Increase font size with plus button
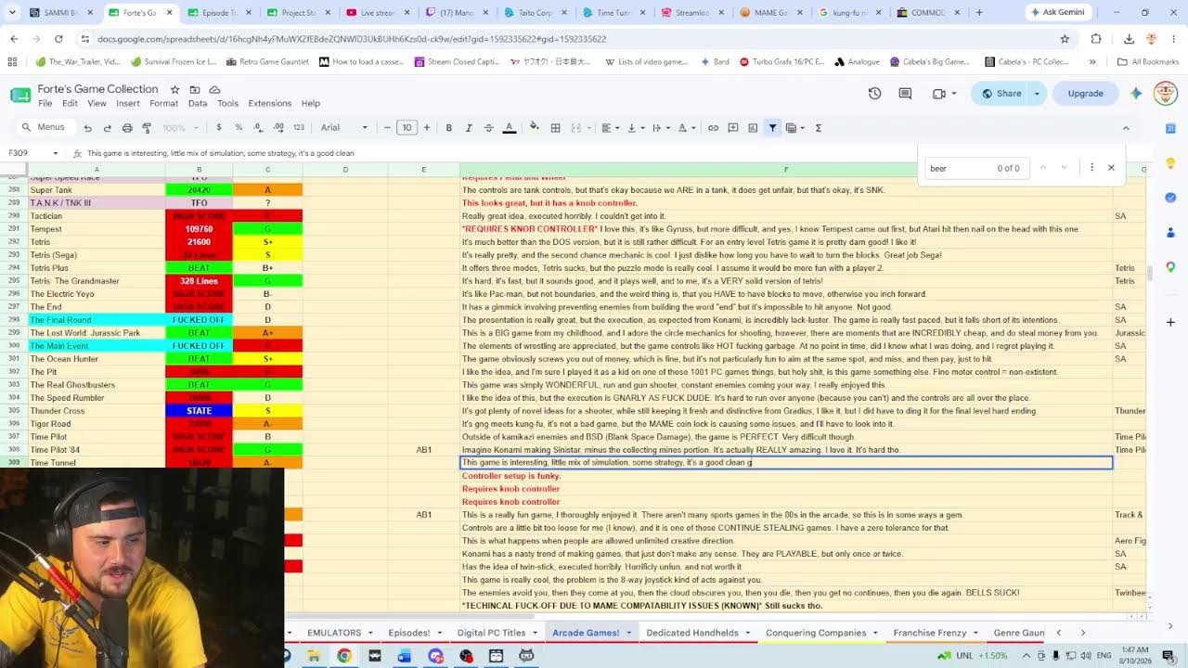Image resolution: width=1188 pixels, height=668 pixels. coord(427,128)
